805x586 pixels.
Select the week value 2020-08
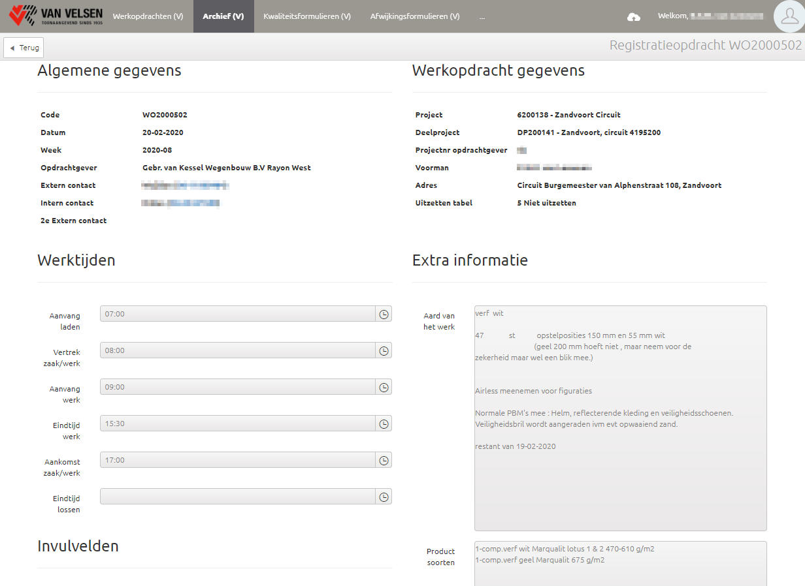pyautogui.click(x=157, y=150)
